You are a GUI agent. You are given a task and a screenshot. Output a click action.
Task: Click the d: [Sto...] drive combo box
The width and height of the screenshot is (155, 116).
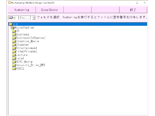coord(22,18)
